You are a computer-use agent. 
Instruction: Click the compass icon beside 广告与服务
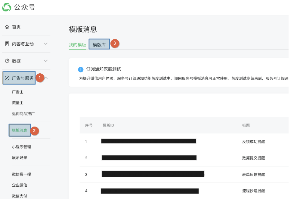pyautogui.click(x=7, y=78)
